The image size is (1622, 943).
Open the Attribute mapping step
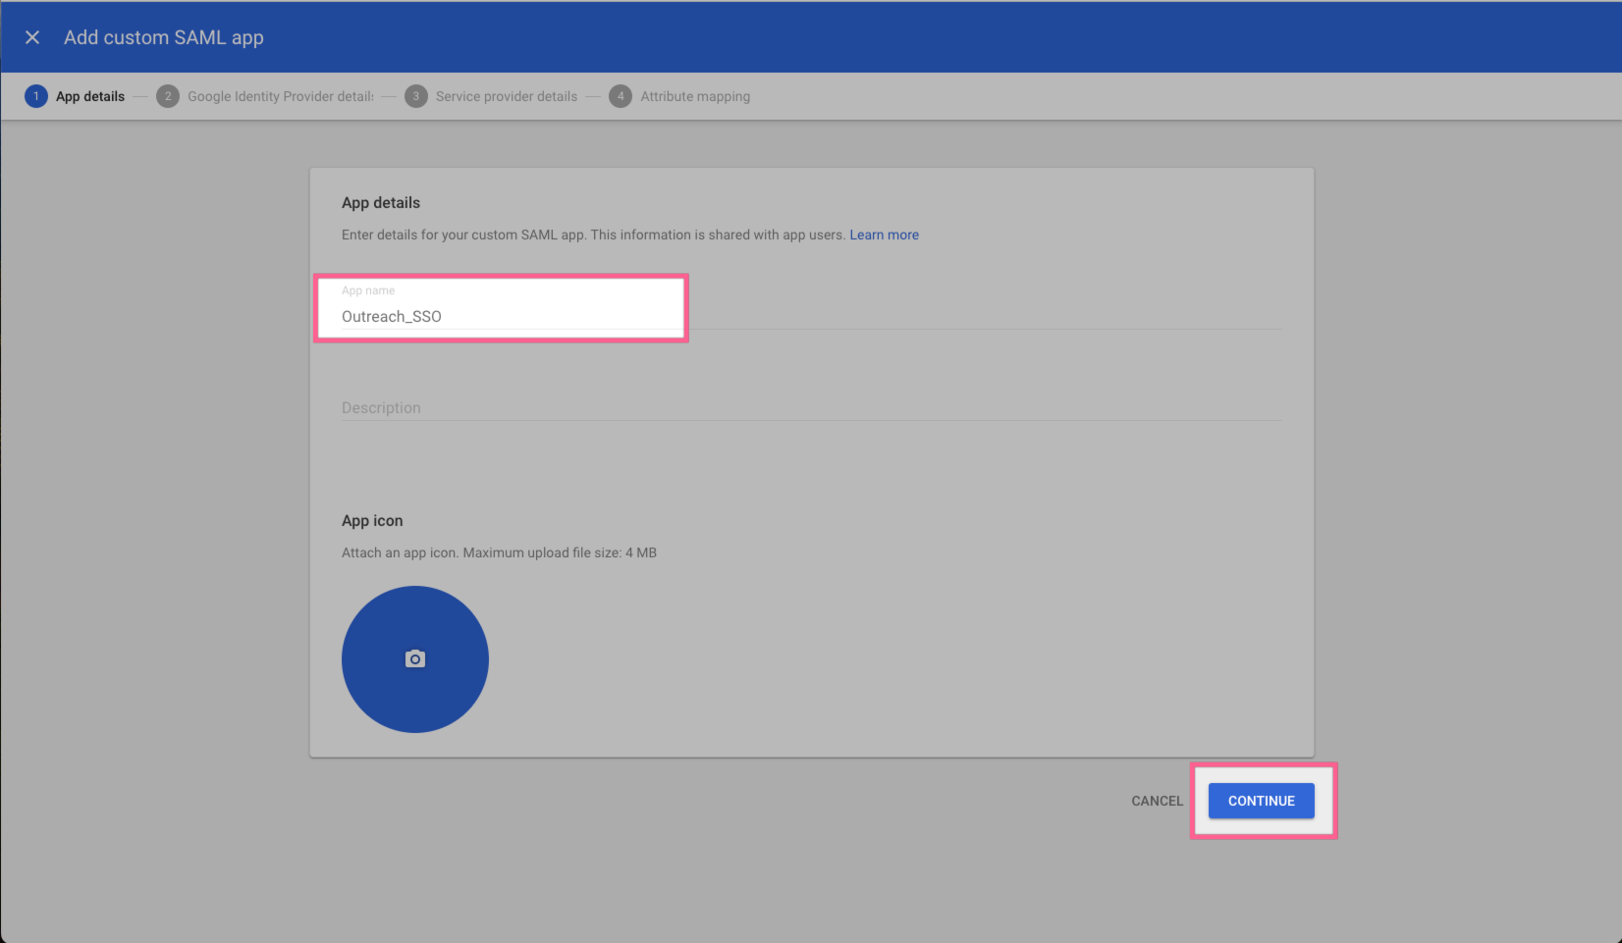694,95
